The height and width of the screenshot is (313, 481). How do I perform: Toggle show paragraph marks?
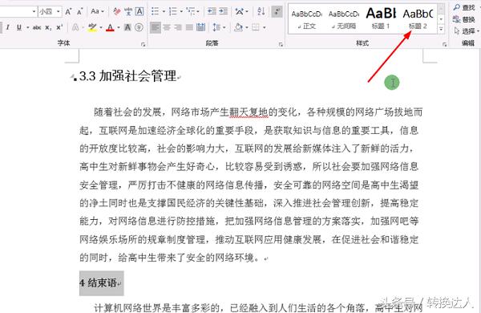[x=277, y=12]
